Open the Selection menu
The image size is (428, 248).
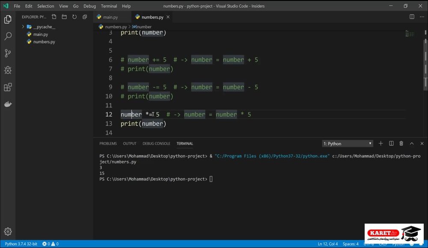click(46, 6)
